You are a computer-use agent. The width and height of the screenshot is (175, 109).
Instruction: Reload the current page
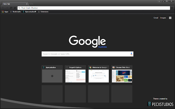pos(11,8)
